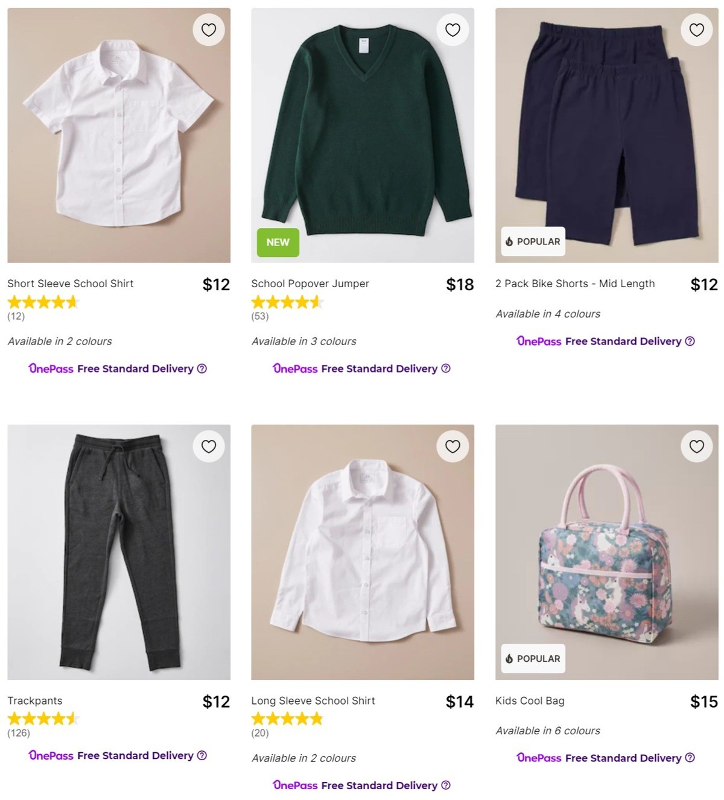Click the NEW badge on School Popover Jumper
The width and height of the screenshot is (724, 800).
pyautogui.click(x=278, y=243)
